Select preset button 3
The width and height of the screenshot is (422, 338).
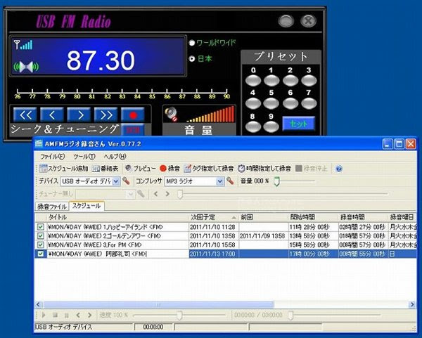309,80
